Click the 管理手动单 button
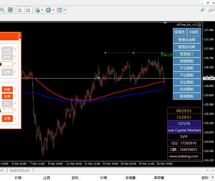 pos(187,40)
